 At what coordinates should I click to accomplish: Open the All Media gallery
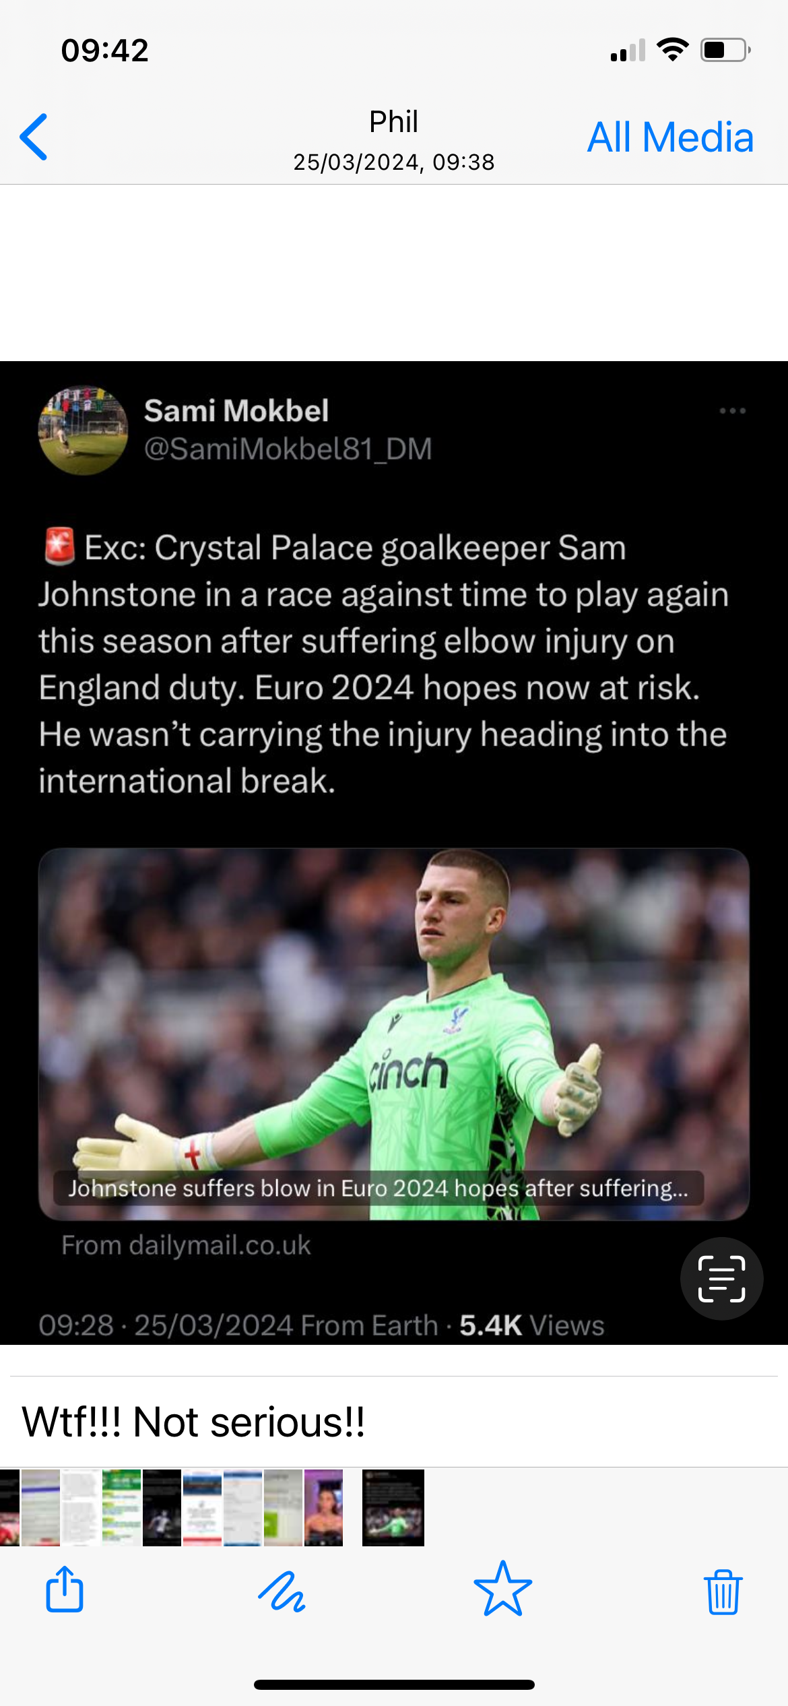[x=670, y=137]
